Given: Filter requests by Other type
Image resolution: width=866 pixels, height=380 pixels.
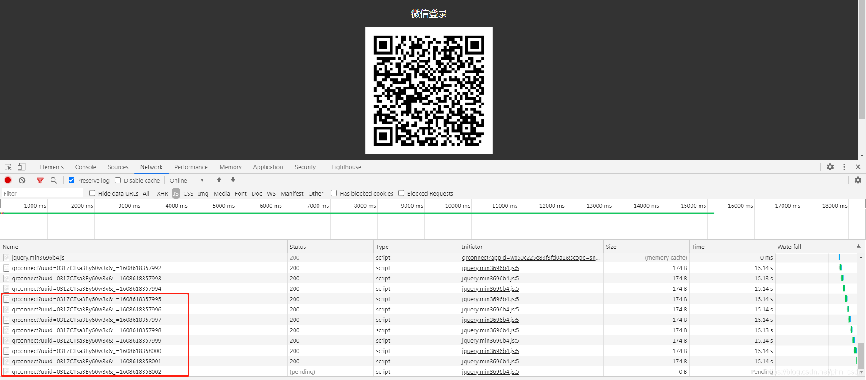Looking at the screenshot, I should click(316, 194).
